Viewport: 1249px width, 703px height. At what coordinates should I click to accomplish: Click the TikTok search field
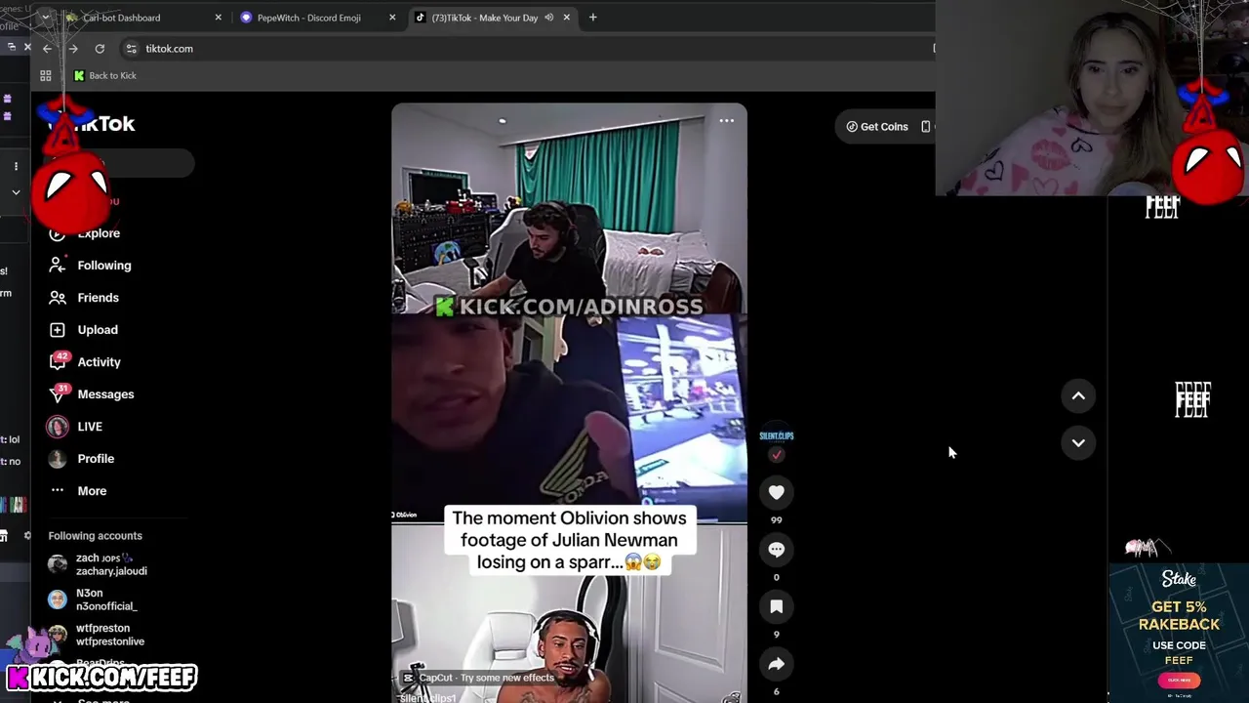click(122, 164)
